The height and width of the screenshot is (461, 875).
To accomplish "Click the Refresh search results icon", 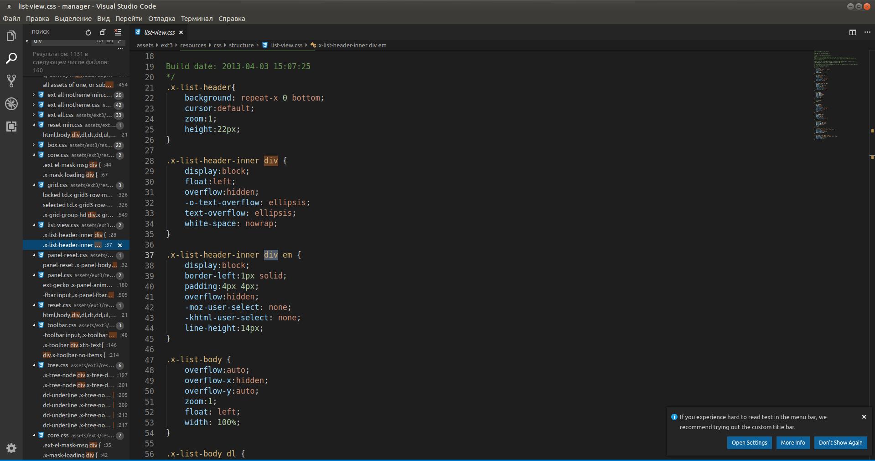I will 88,32.
